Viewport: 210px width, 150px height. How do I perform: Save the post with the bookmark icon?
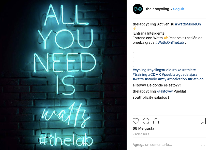[x=203, y=121]
